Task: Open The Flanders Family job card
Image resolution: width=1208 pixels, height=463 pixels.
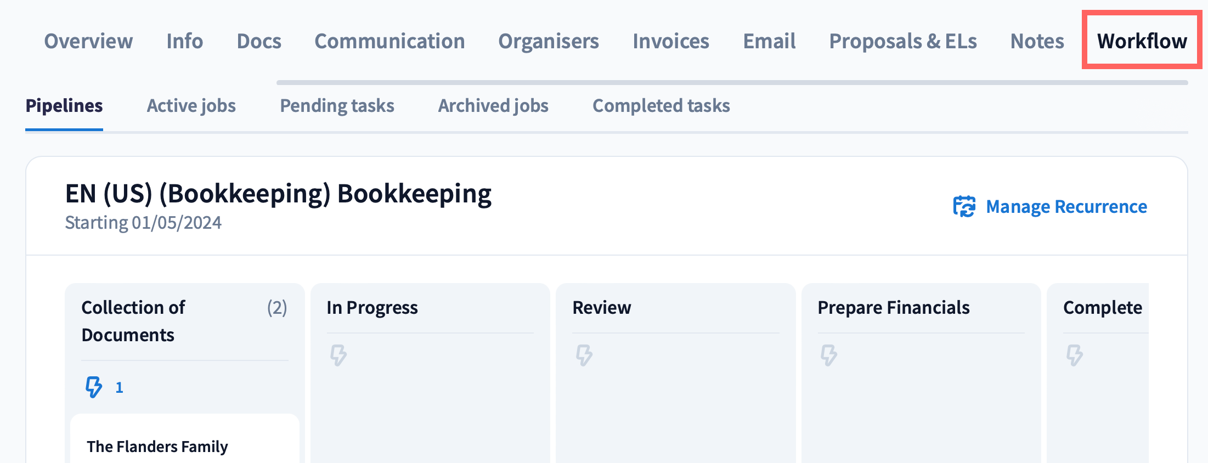Action: pyautogui.click(x=157, y=446)
